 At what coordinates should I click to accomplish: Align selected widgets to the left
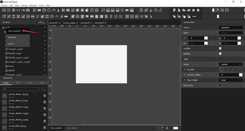coord(184,10)
